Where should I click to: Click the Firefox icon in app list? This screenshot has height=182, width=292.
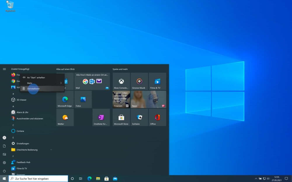click(x=13, y=75)
